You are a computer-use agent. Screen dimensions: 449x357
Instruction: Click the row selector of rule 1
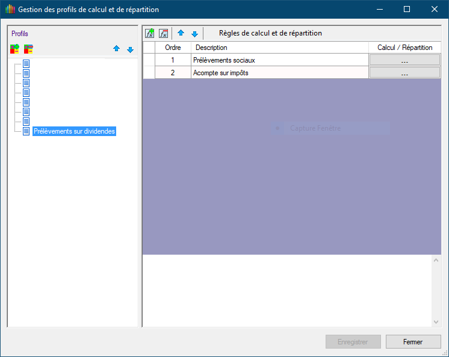149,60
